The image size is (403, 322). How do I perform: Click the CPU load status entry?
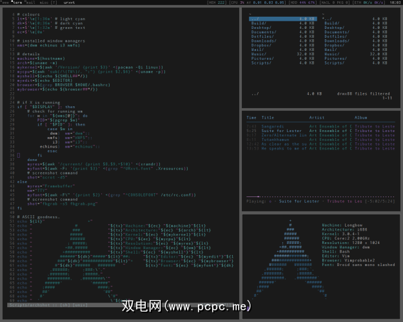pos(258,3)
